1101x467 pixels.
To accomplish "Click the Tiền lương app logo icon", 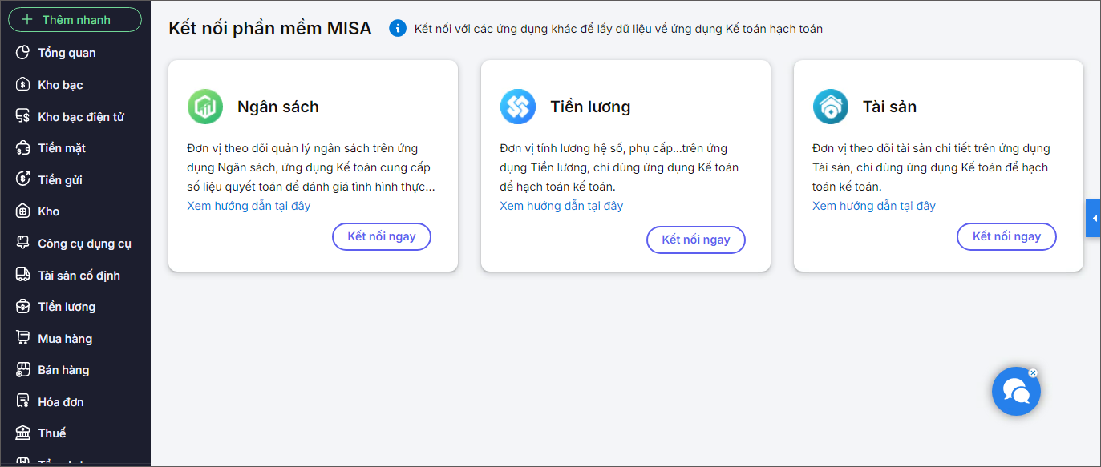I will coord(518,107).
